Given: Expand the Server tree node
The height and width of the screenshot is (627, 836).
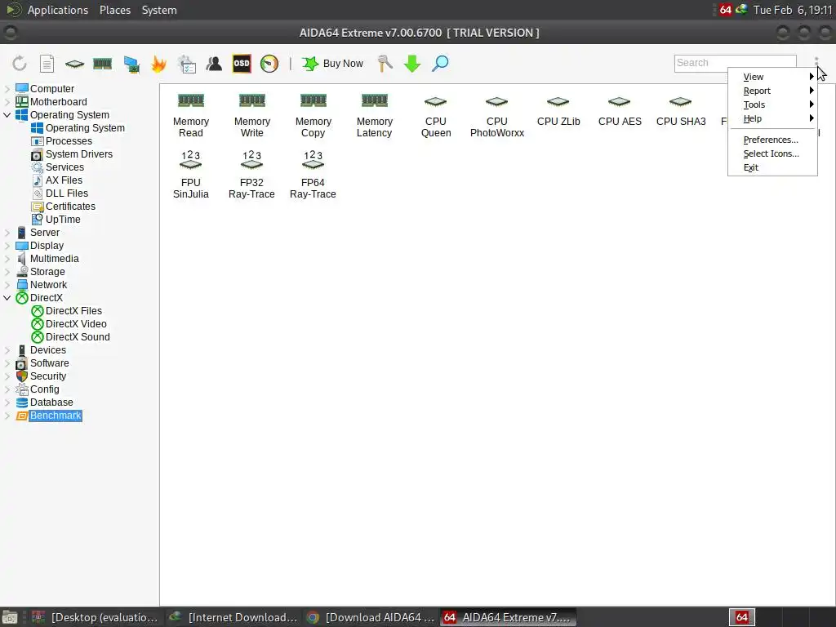Looking at the screenshot, I should [x=7, y=233].
